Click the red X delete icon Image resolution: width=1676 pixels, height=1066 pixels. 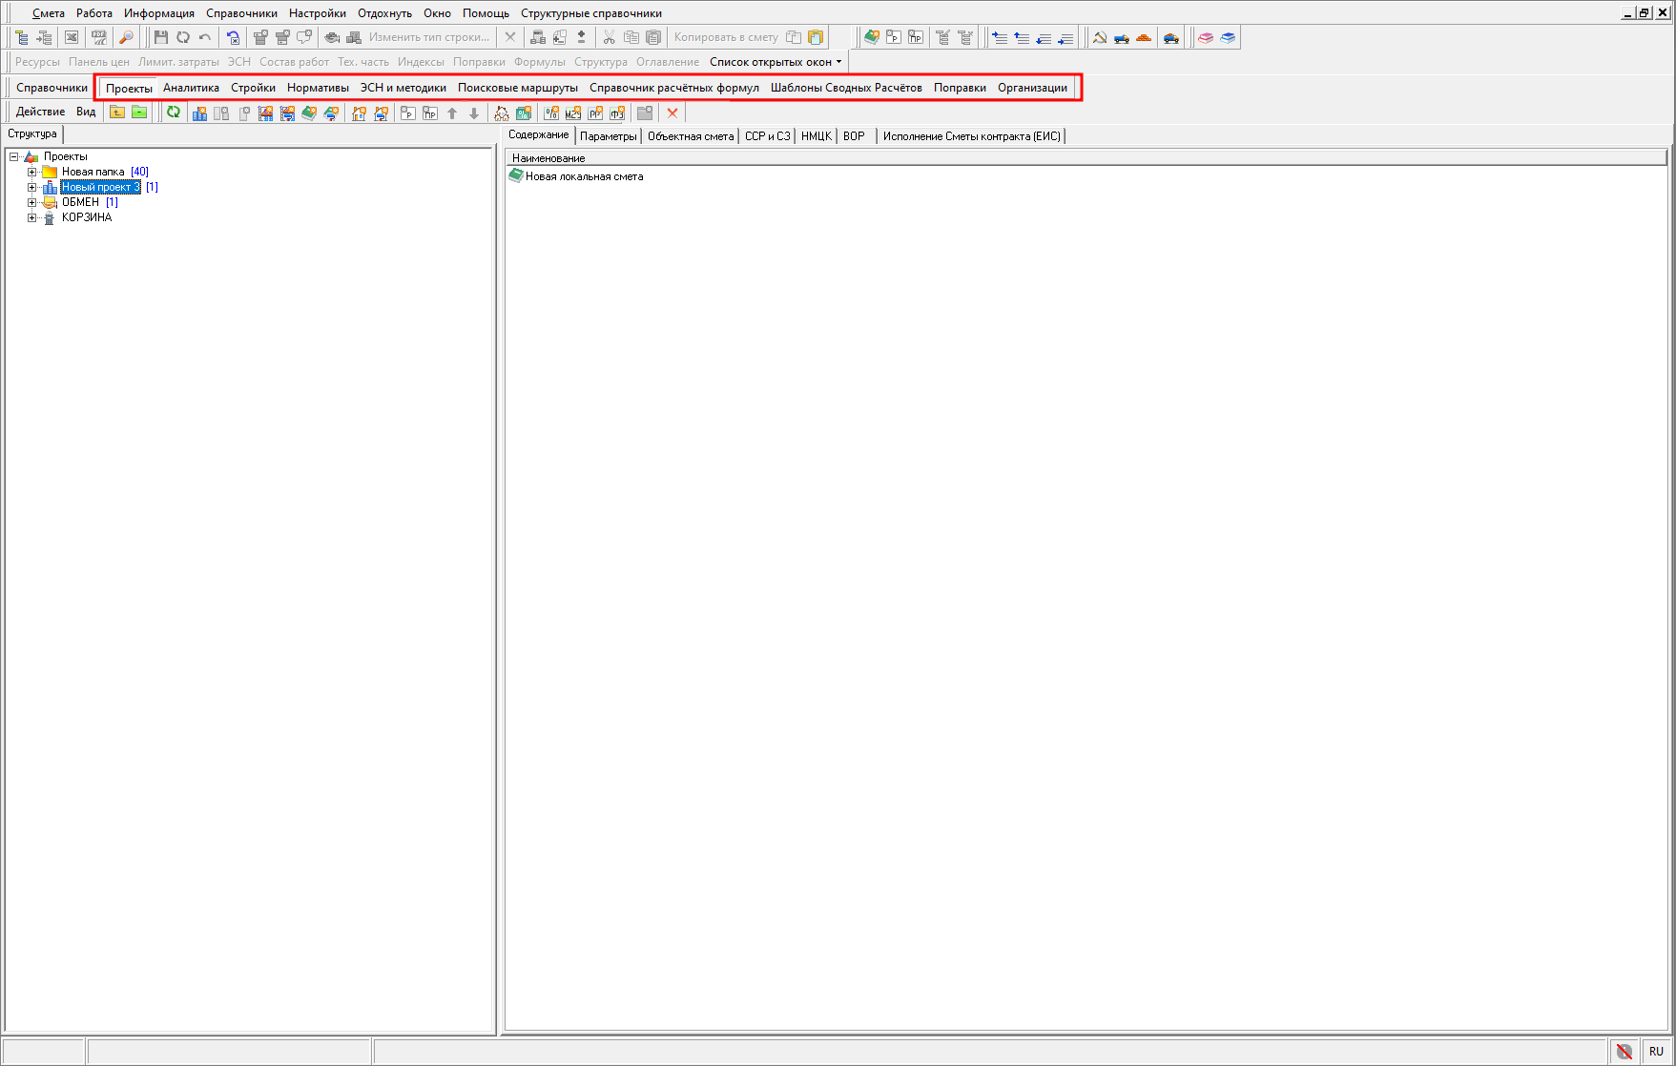[672, 113]
